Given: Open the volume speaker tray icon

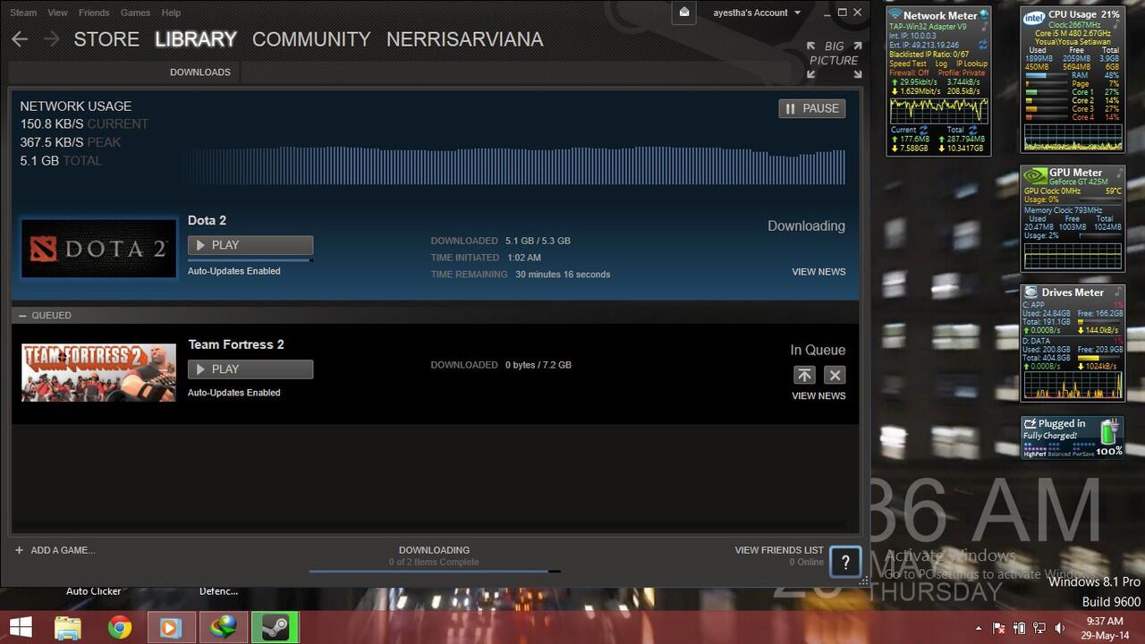Looking at the screenshot, I should [x=1060, y=628].
